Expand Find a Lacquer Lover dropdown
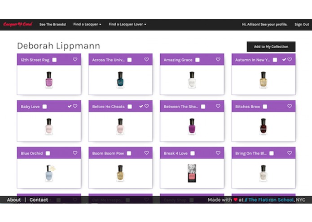Image resolution: width=312 pixels, height=222 pixels. 127,24
